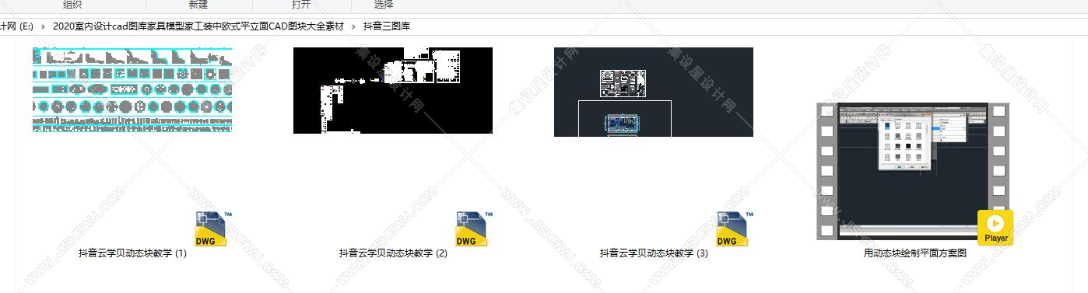Click 新建 ribbon group label
The image size is (1088, 293).
tap(198, 5)
